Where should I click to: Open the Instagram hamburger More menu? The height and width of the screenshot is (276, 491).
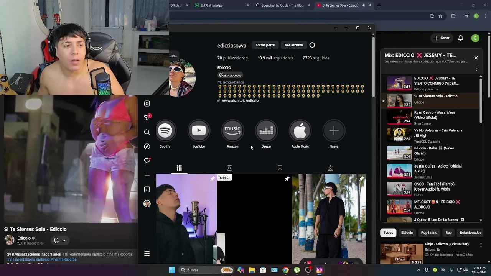tap(147, 253)
